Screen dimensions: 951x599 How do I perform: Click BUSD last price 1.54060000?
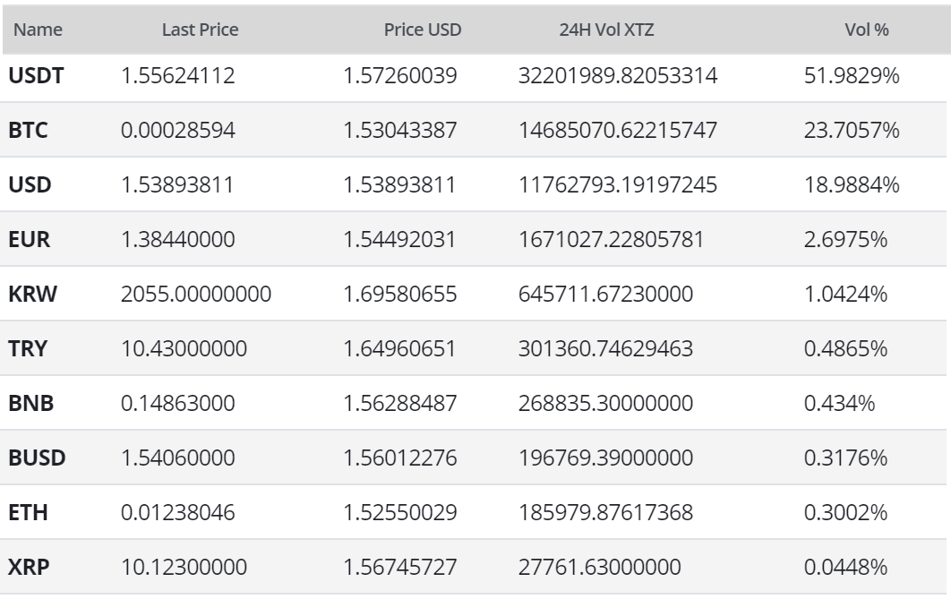point(177,458)
